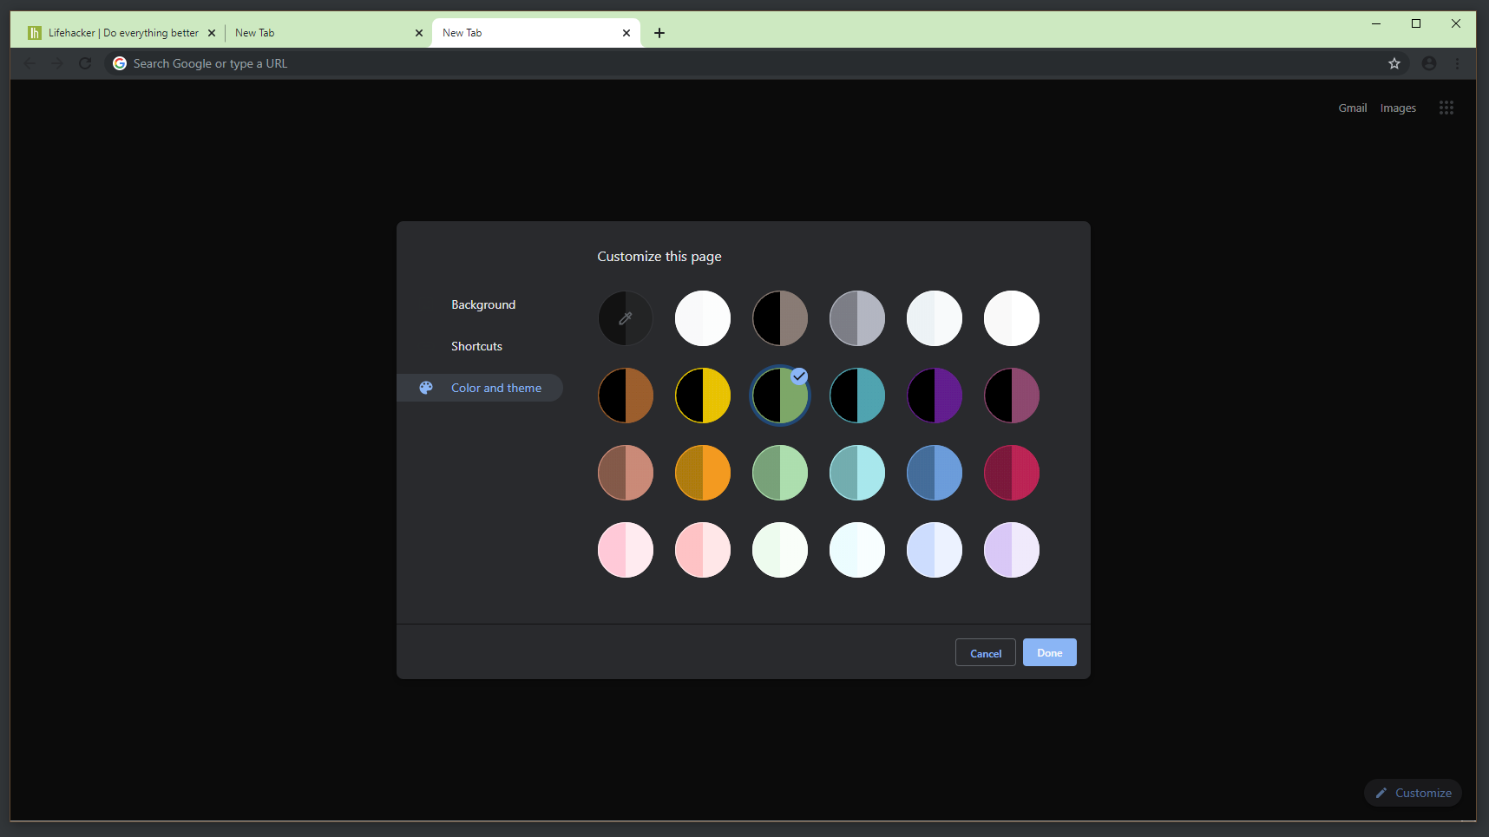Choose the all-white swatch ending the first row

[x=1012, y=318]
